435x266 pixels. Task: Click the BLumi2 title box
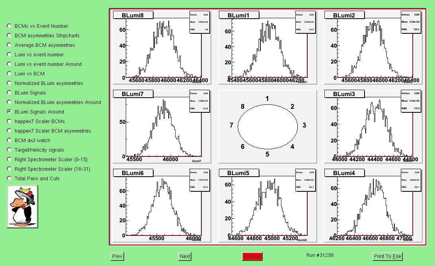[344, 15]
